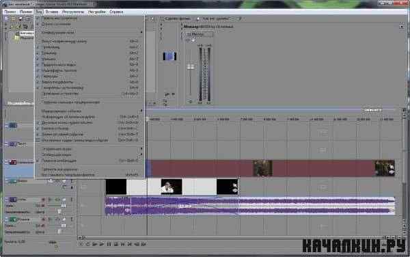Click the Play From Start transport icon
The width and height of the screenshot is (410, 257).
[95, 244]
